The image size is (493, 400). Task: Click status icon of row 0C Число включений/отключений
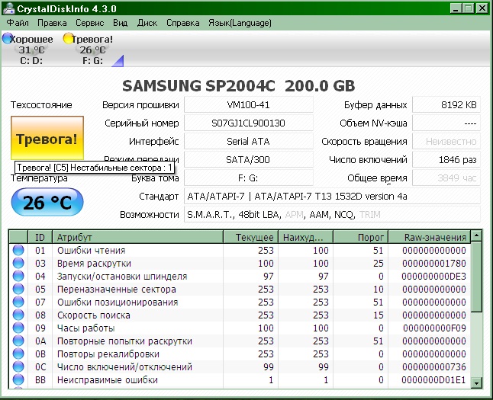pos(18,366)
